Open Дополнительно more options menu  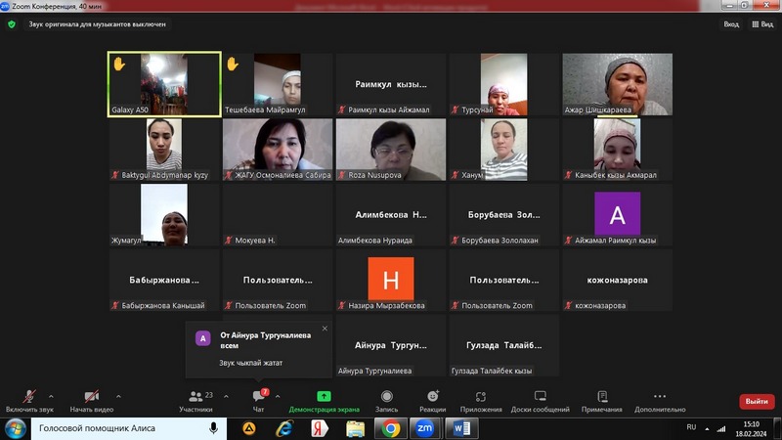coord(660,397)
